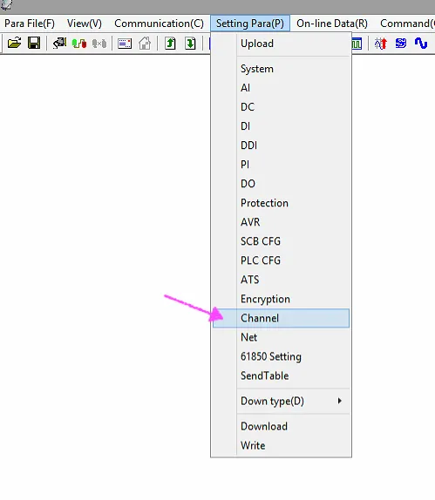This screenshot has height=500, width=435.
Task: Expand the Down type(D) submenu
Action: [281, 402]
